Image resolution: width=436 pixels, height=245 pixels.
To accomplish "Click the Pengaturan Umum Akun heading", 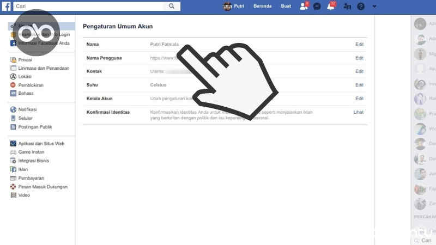I will (118, 26).
